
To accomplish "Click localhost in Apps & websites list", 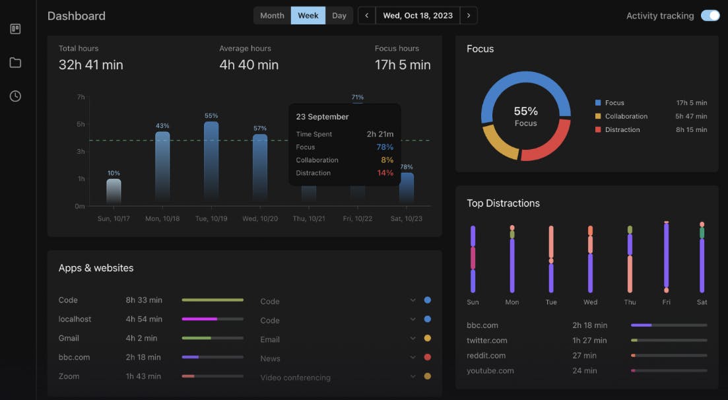I will click(75, 319).
